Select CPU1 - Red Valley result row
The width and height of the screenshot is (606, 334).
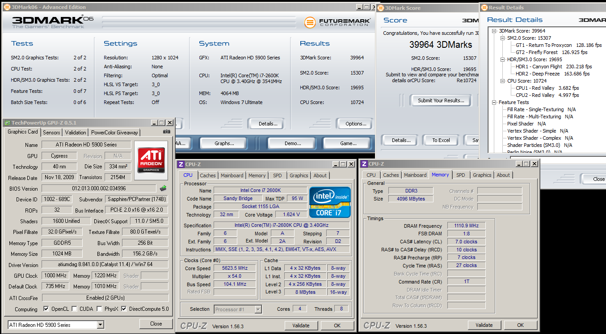coord(547,88)
